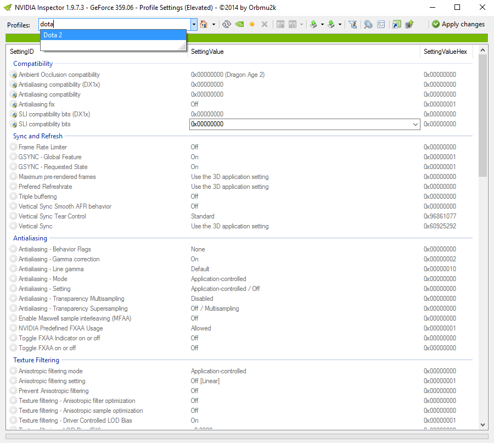
Task: Click the 'Application-controlled / Off' Antialiasing Setting value
Action: tap(225, 289)
